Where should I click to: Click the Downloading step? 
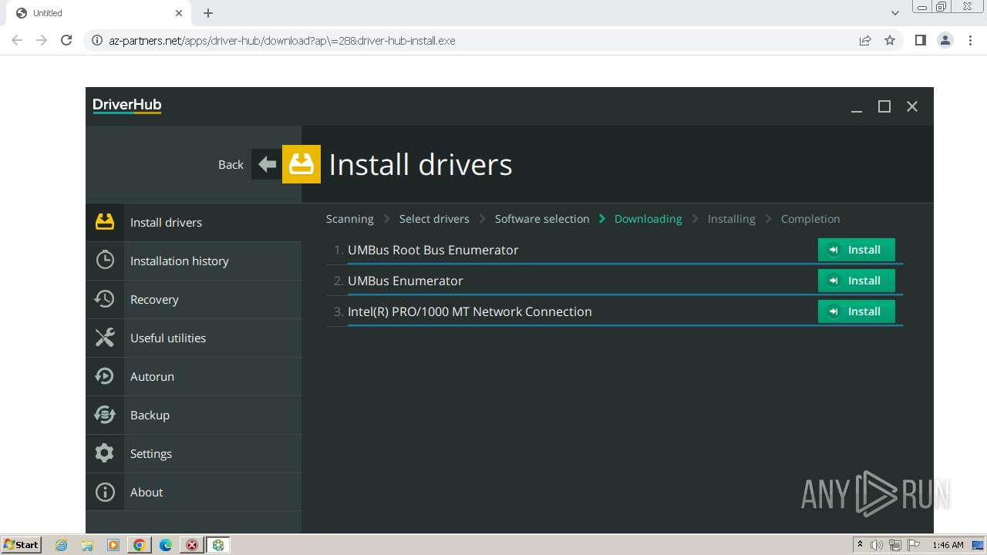coord(648,219)
